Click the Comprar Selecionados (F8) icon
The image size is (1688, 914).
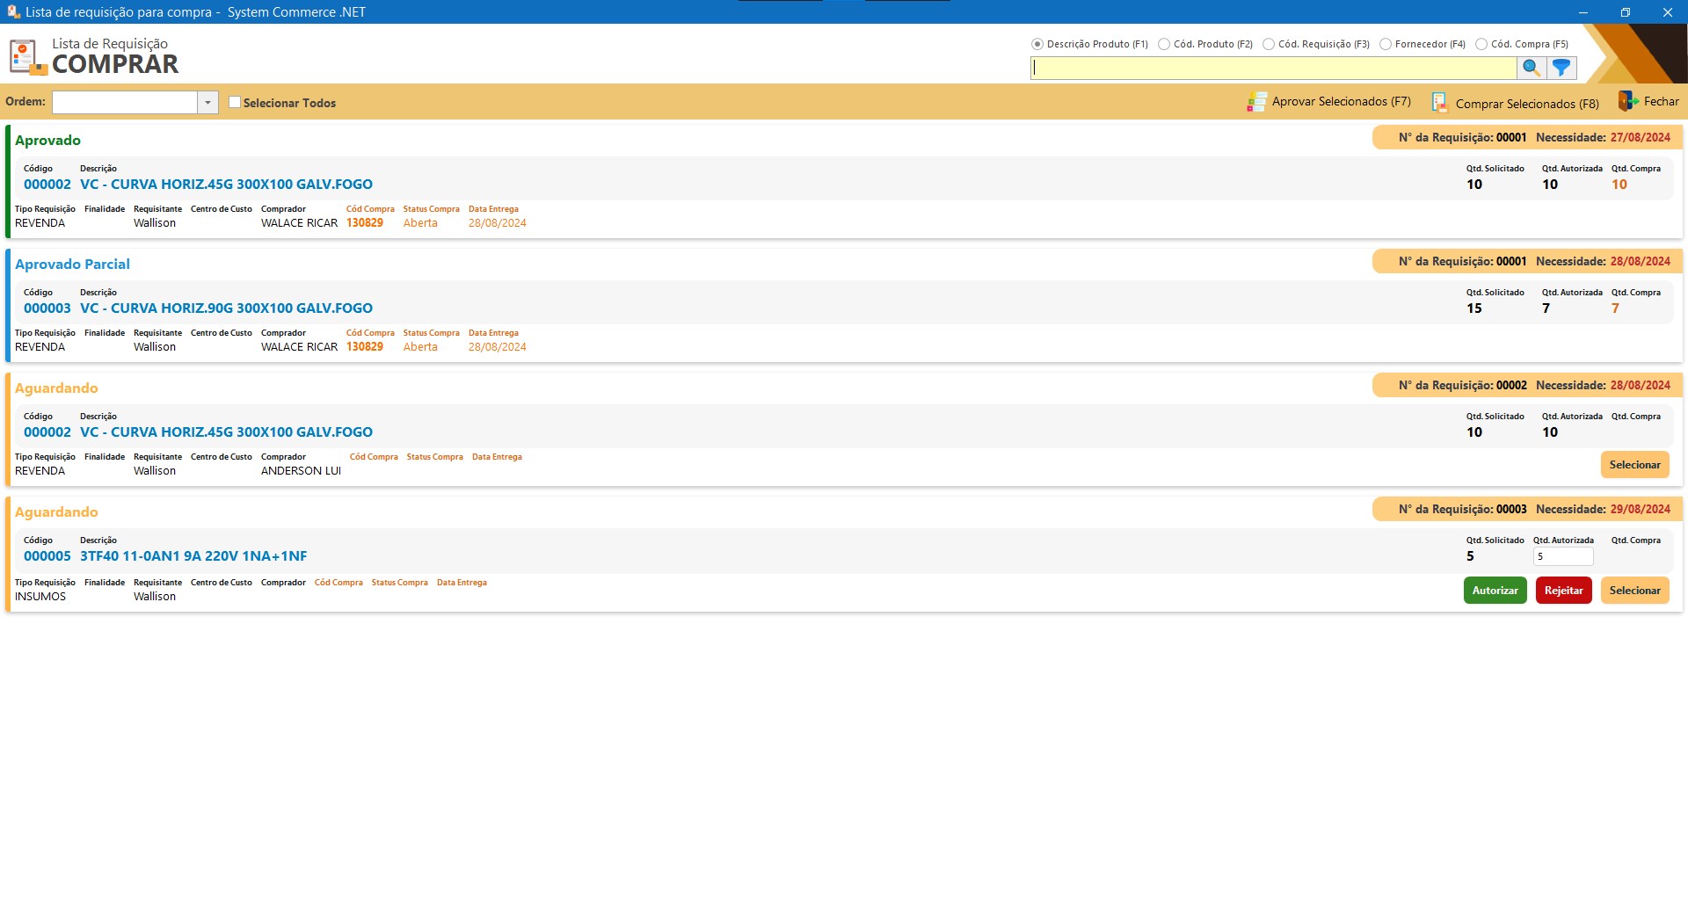point(1439,103)
